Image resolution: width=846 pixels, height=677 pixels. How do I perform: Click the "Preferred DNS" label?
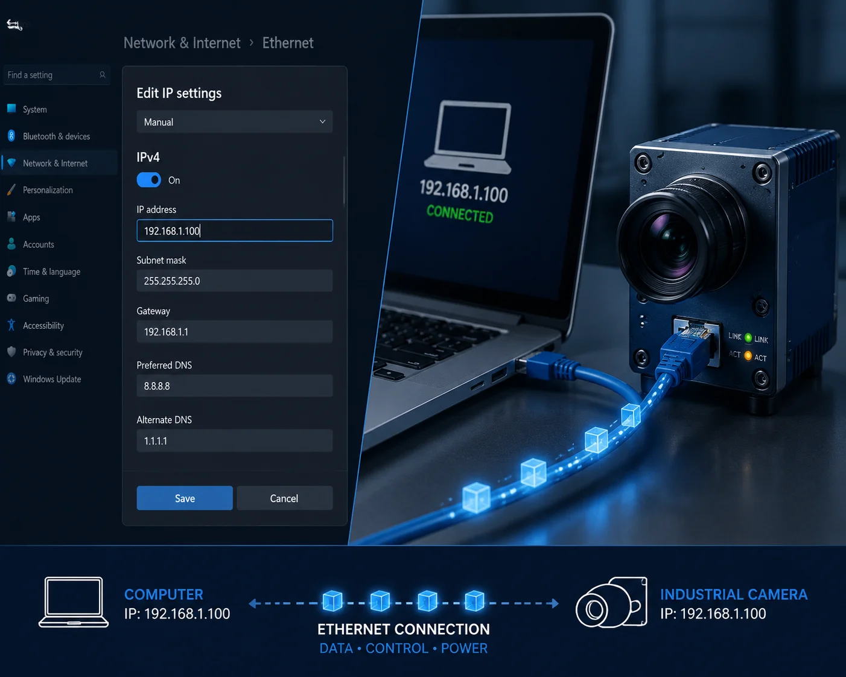[x=164, y=365]
